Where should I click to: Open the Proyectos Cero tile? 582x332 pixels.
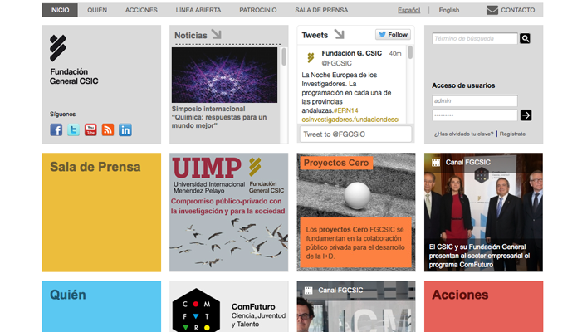coord(356,212)
